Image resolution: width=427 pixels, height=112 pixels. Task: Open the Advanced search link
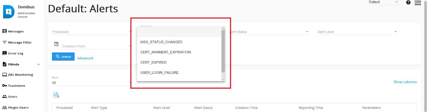pos(85,58)
